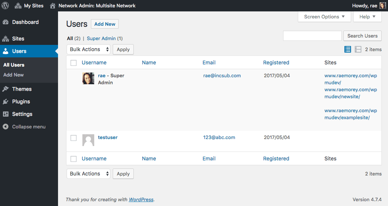The image size is (388, 206).
Task: Sort by Username in table footer
Action: tap(94, 159)
